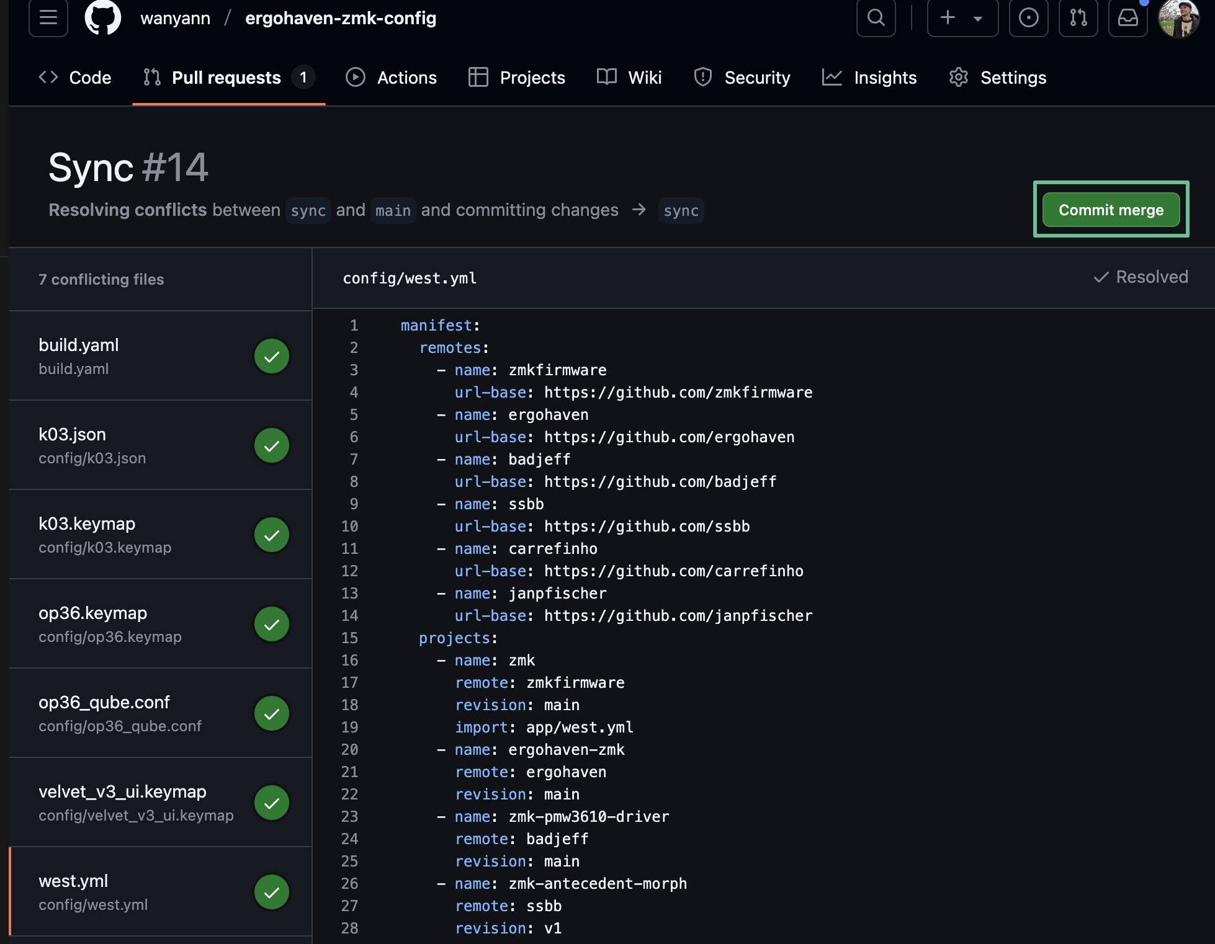Switch to the Actions tab
Image resolution: width=1215 pixels, height=944 pixels.
[x=391, y=78]
